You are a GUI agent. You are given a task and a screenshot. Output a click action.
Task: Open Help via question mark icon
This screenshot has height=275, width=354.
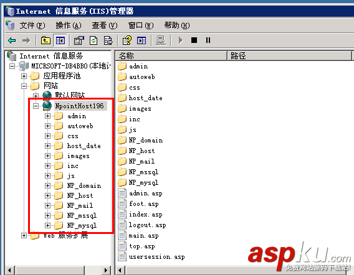pos(127,40)
